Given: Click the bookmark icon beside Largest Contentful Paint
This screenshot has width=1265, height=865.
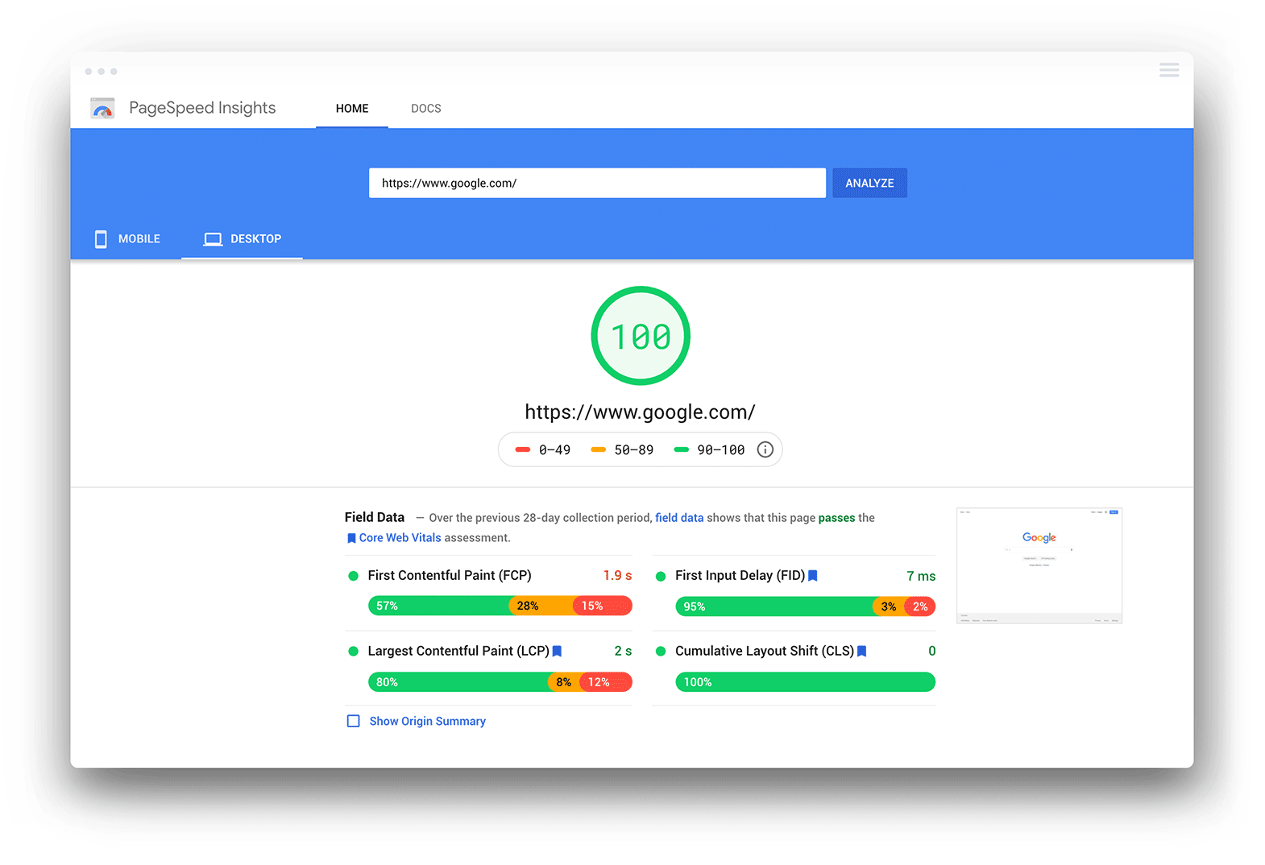Looking at the screenshot, I should tap(557, 651).
